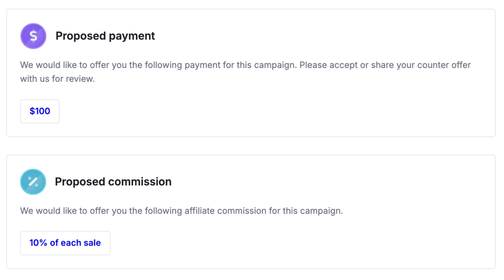Select the 10% of each sale chip
Image resolution: width=504 pixels, height=280 pixels.
pos(65,243)
